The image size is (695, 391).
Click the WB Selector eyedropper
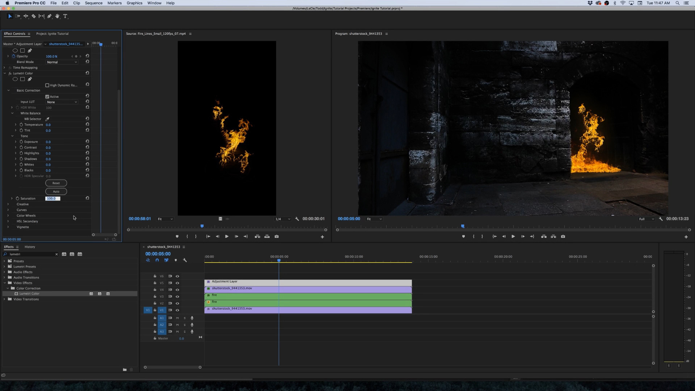tap(47, 119)
